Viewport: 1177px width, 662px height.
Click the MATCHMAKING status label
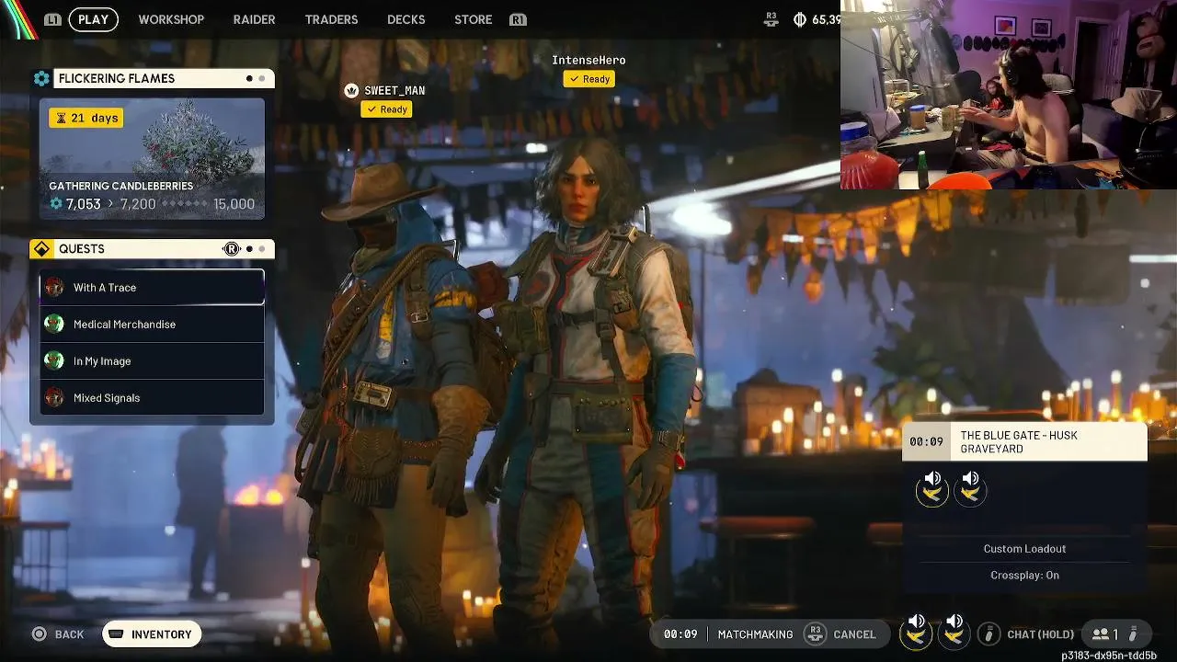point(755,634)
